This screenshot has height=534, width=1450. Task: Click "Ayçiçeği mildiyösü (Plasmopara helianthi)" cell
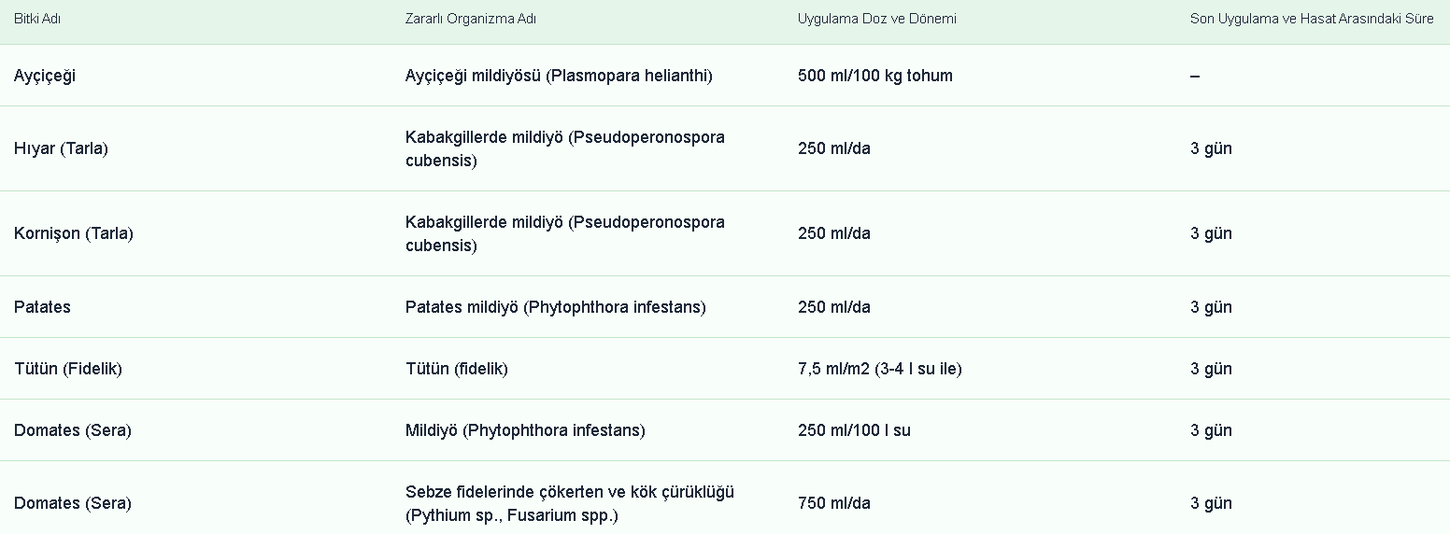point(559,76)
